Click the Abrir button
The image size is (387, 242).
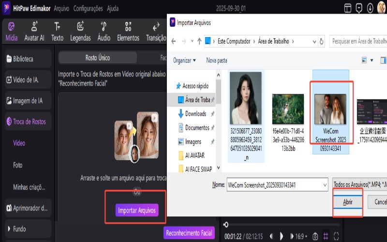pos(347,202)
